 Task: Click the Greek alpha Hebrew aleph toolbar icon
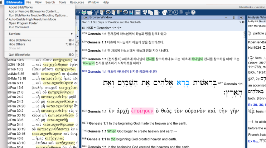click(78, 12)
